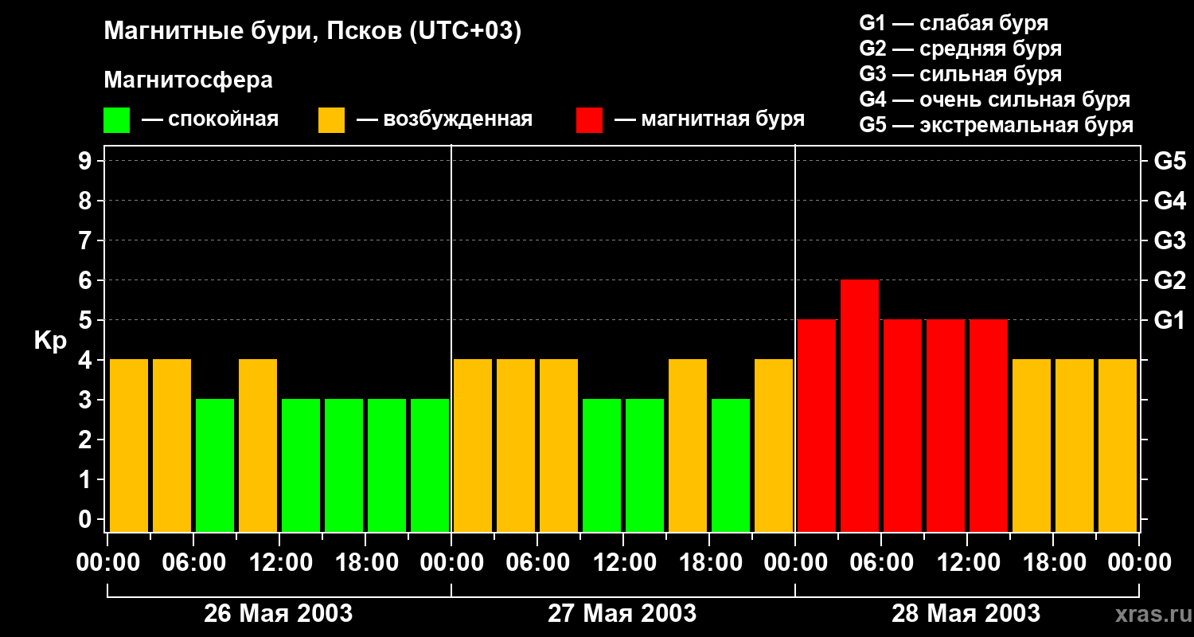Click the red 'магнитная буря' legend swatch
This screenshot has width=1194, height=637.
pos(589,120)
